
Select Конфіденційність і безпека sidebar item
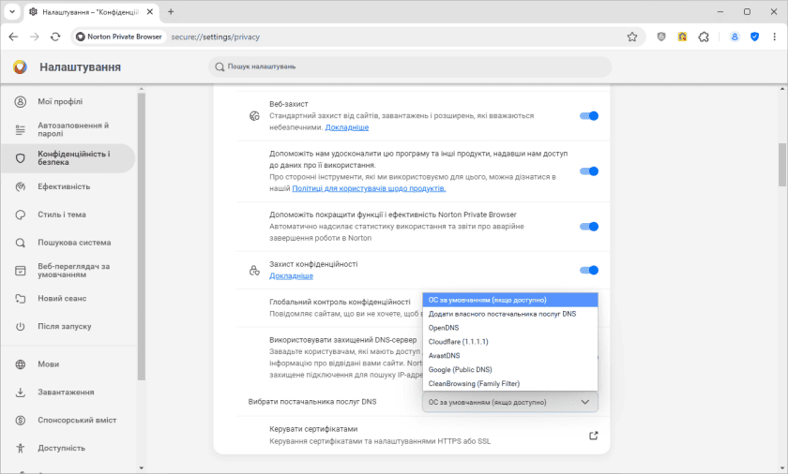point(68,158)
